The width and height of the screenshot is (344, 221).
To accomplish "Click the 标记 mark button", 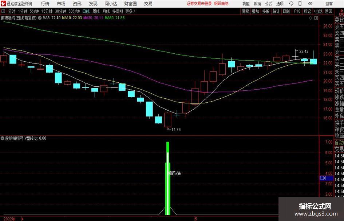I will point(307,11).
